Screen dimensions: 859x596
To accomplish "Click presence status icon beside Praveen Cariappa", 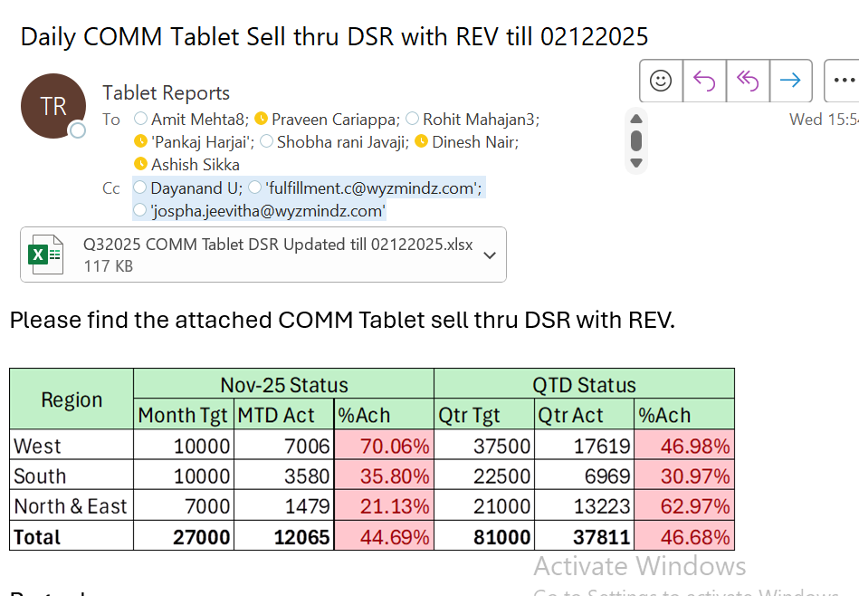I will pos(262,119).
